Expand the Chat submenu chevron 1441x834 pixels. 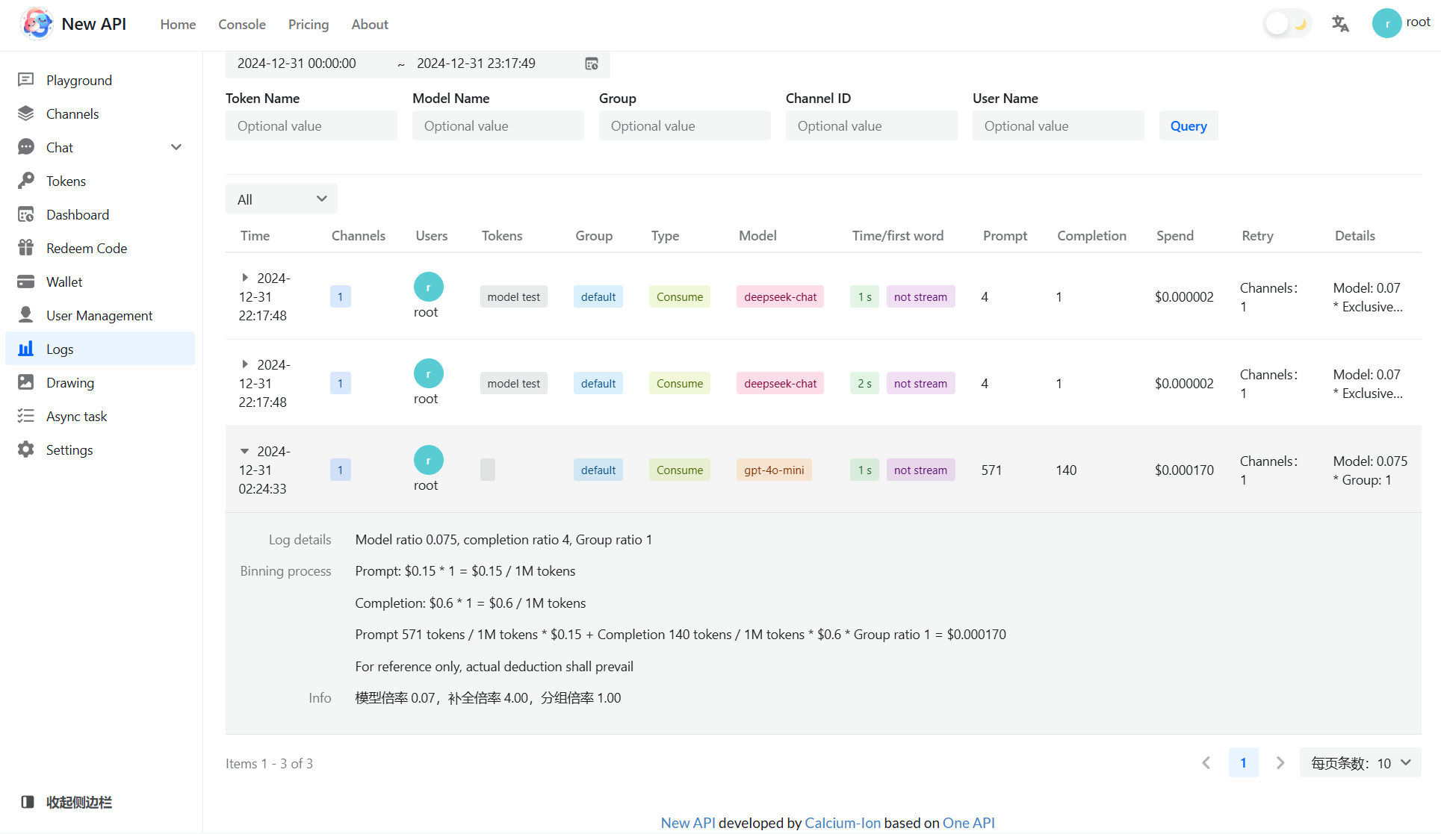(176, 147)
